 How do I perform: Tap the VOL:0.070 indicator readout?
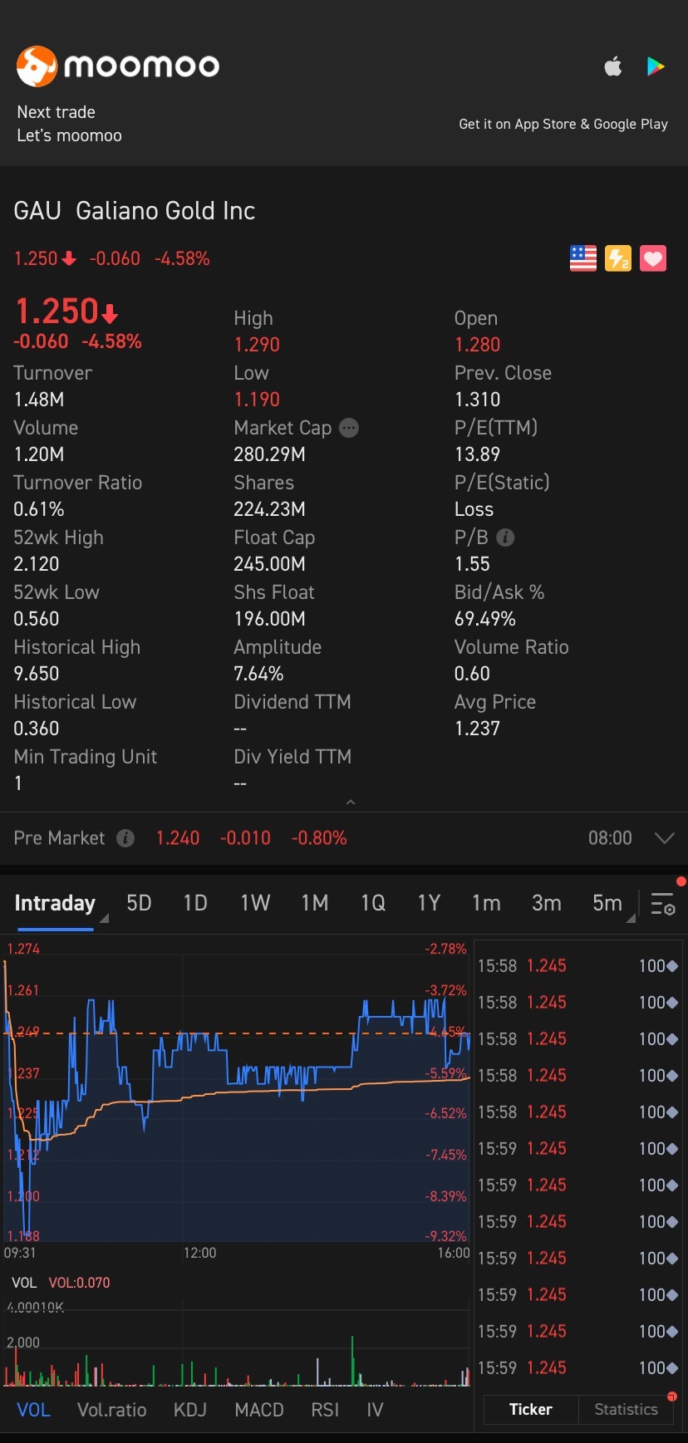tap(79, 1283)
